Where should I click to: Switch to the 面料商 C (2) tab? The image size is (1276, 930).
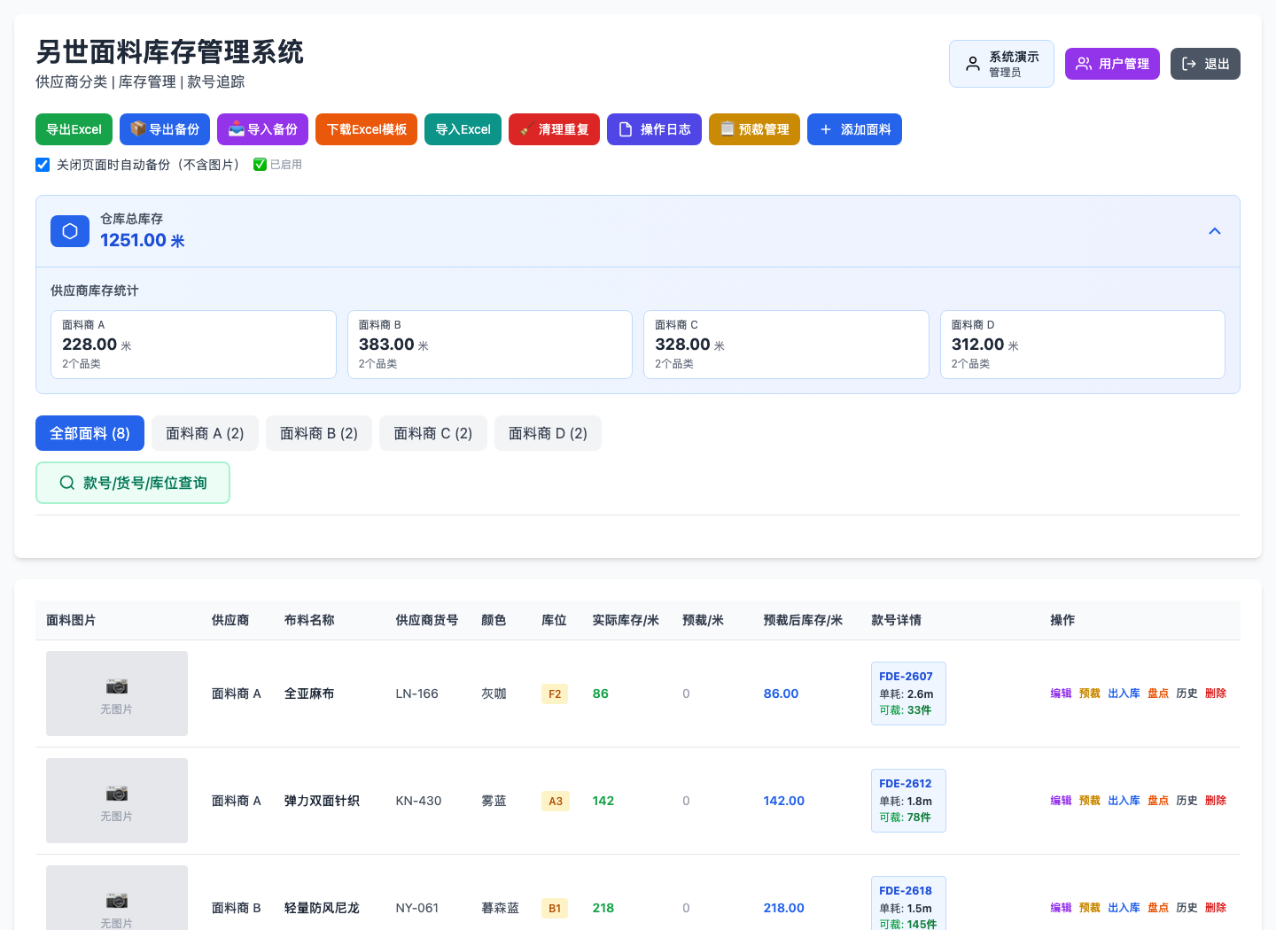click(x=433, y=433)
